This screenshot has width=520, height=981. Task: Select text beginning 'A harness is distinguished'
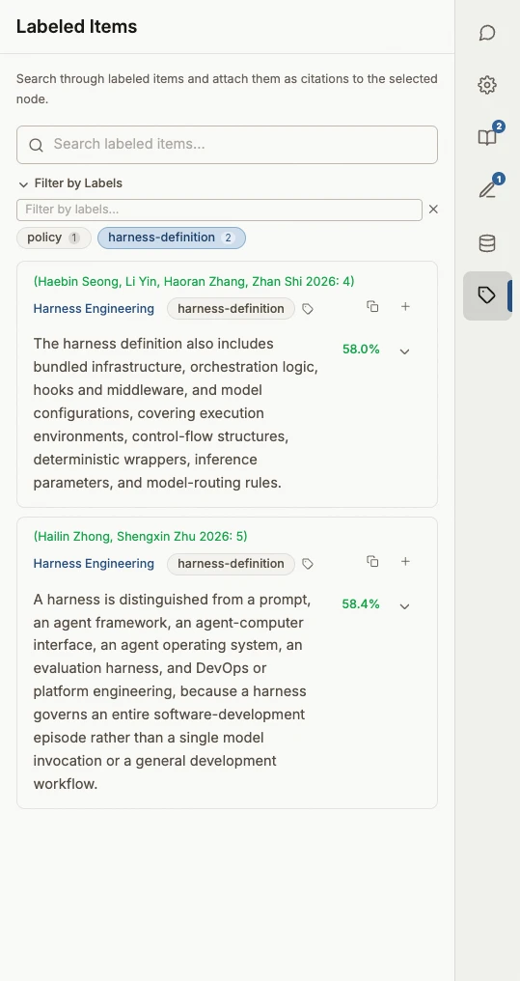click(x=172, y=692)
